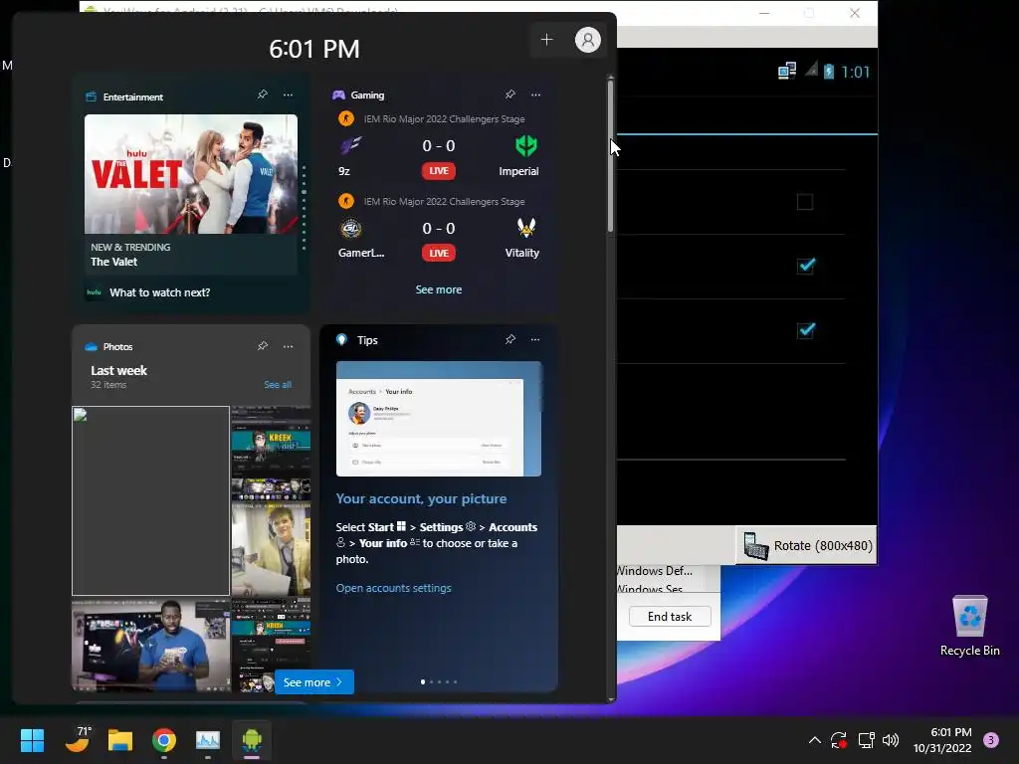Click the LIVE badge for 9z match

click(439, 171)
